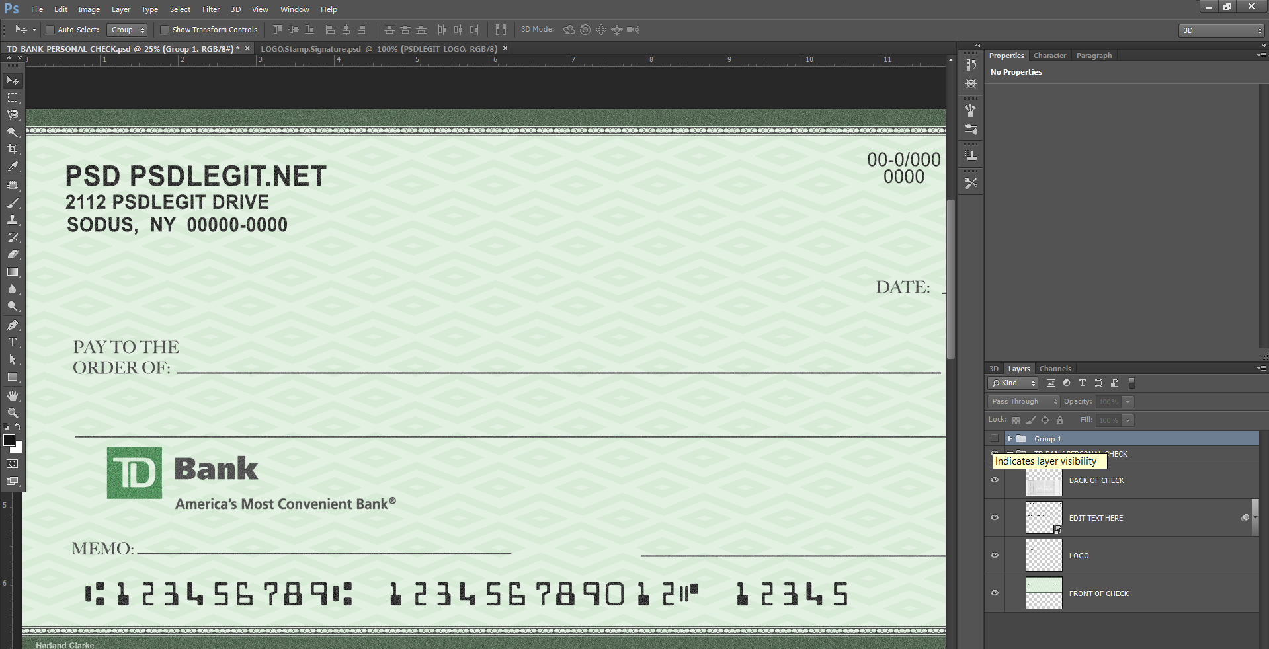
Task: Click Quick Mask mode icon
Action: 13,464
